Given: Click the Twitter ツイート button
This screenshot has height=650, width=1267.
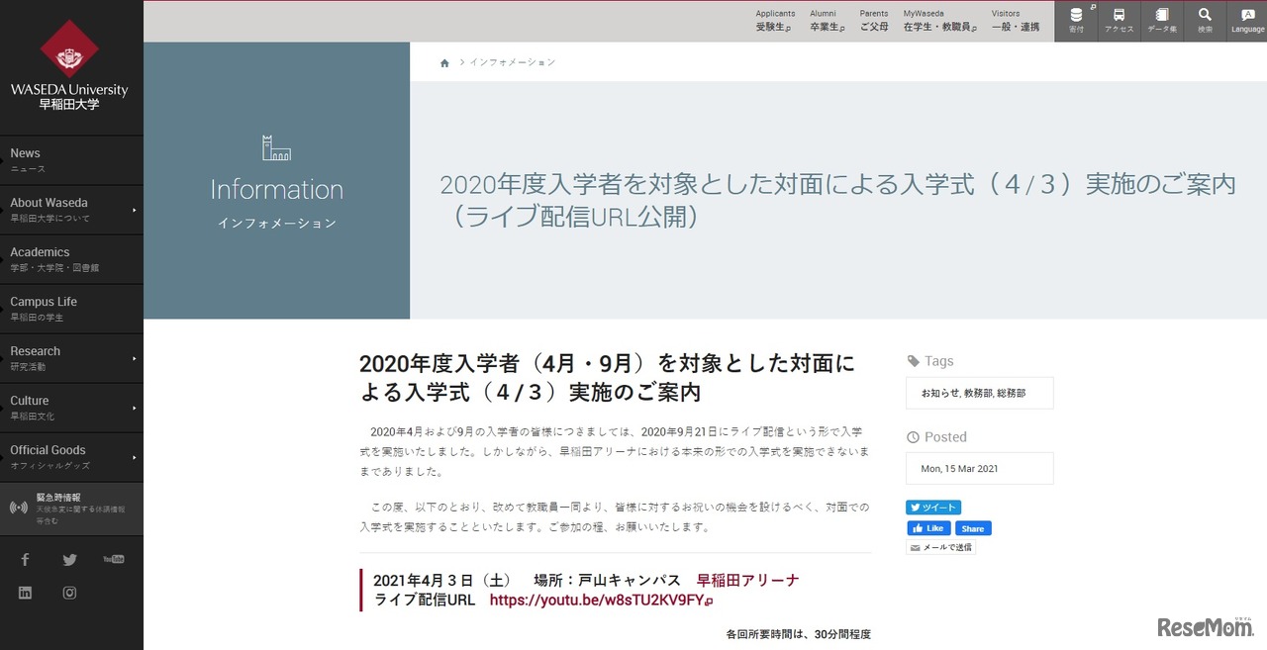Looking at the screenshot, I should pos(933,508).
